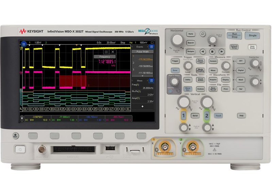This screenshot has height=190, width=272.
Task: Tap the Pk-Pk(1) 2.53V measurement
Action: (142, 93)
